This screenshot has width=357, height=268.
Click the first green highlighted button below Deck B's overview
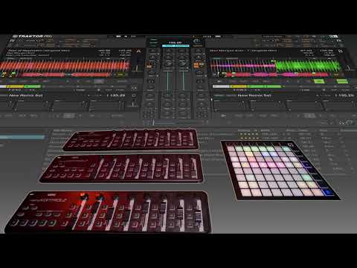319,81
